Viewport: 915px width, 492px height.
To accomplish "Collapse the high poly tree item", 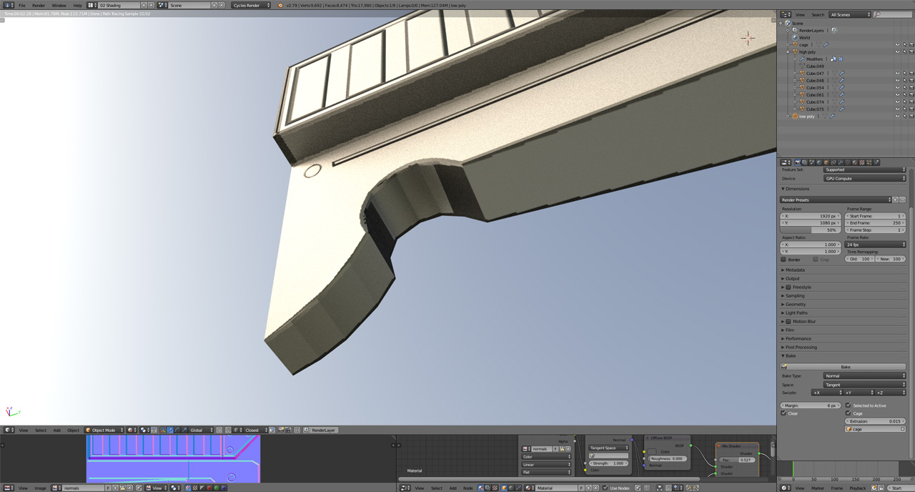I will tap(788, 51).
